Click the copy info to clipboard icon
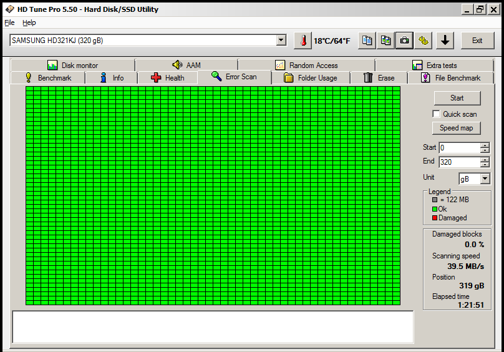This screenshot has width=504, height=352. point(367,41)
